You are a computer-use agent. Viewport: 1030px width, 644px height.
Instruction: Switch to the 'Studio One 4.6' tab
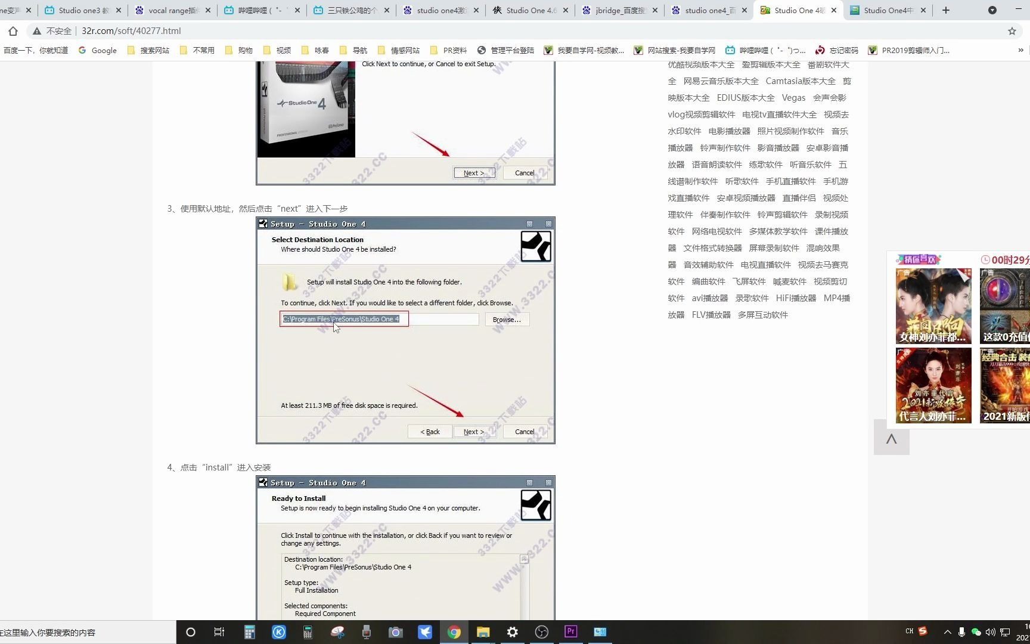[529, 10]
